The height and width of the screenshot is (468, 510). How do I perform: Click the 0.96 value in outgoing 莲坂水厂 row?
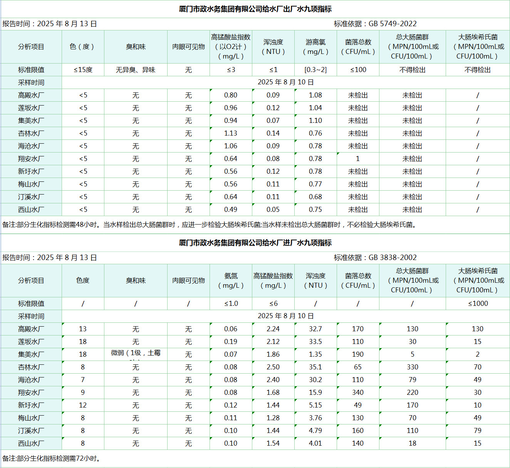click(231, 108)
